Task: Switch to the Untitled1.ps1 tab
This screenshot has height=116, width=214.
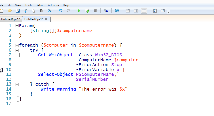Action: (11, 19)
